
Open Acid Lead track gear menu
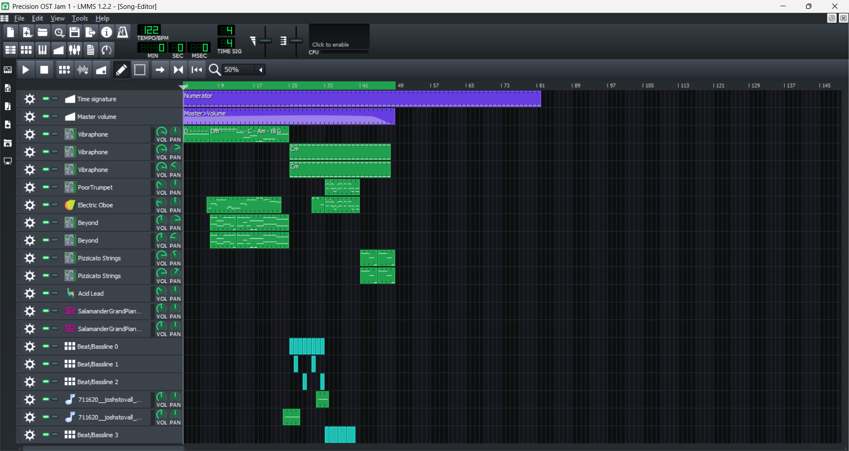(30, 294)
